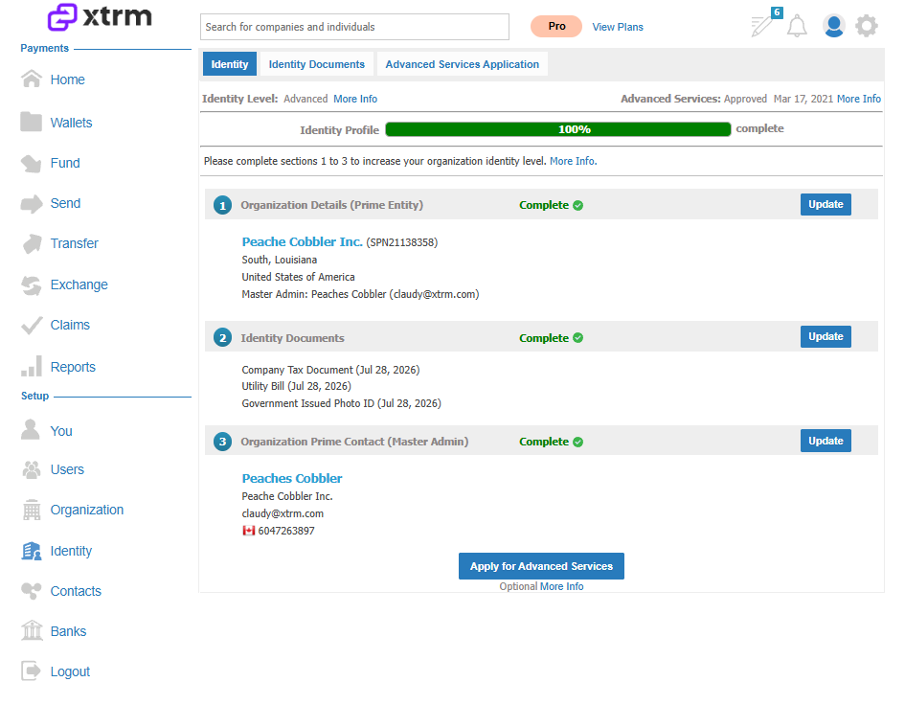
Task: Open the settings gear icon
Action: tap(867, 26)
